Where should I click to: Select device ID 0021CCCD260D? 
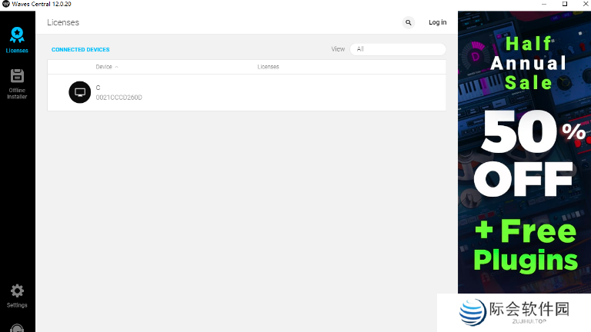119,98
